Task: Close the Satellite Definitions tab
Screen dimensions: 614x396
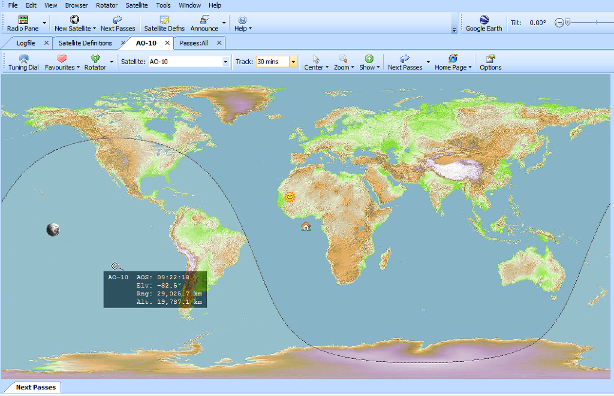Action: pos(122,43)
